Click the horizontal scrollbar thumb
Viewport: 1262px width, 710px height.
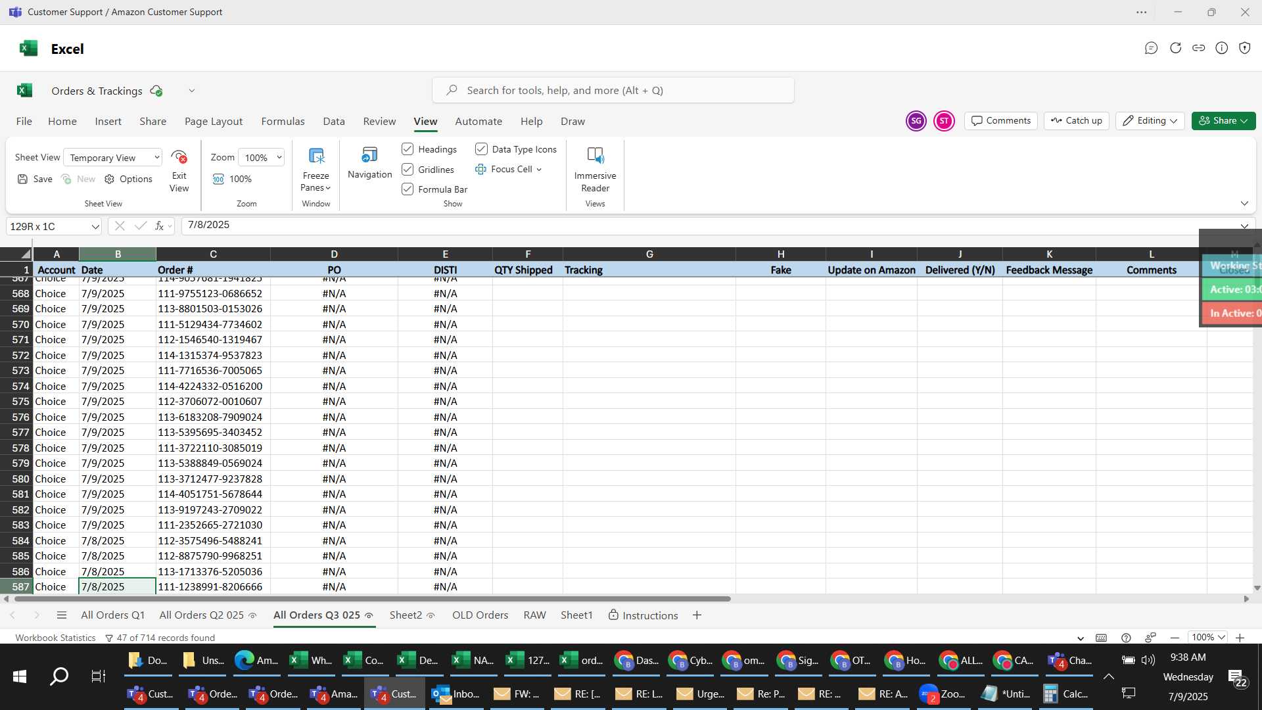pos(372,599)
